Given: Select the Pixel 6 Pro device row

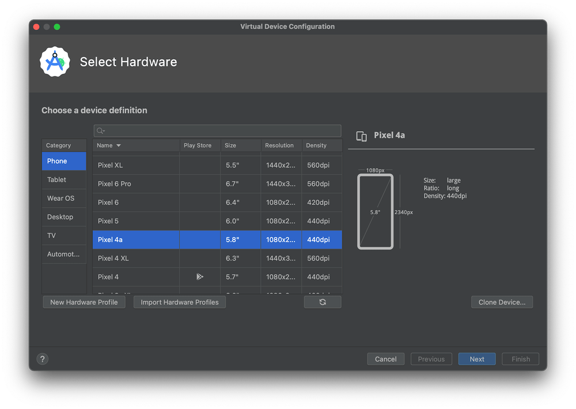Looking at the screenshot, I should pyautogui.click(x=136, y=184).
